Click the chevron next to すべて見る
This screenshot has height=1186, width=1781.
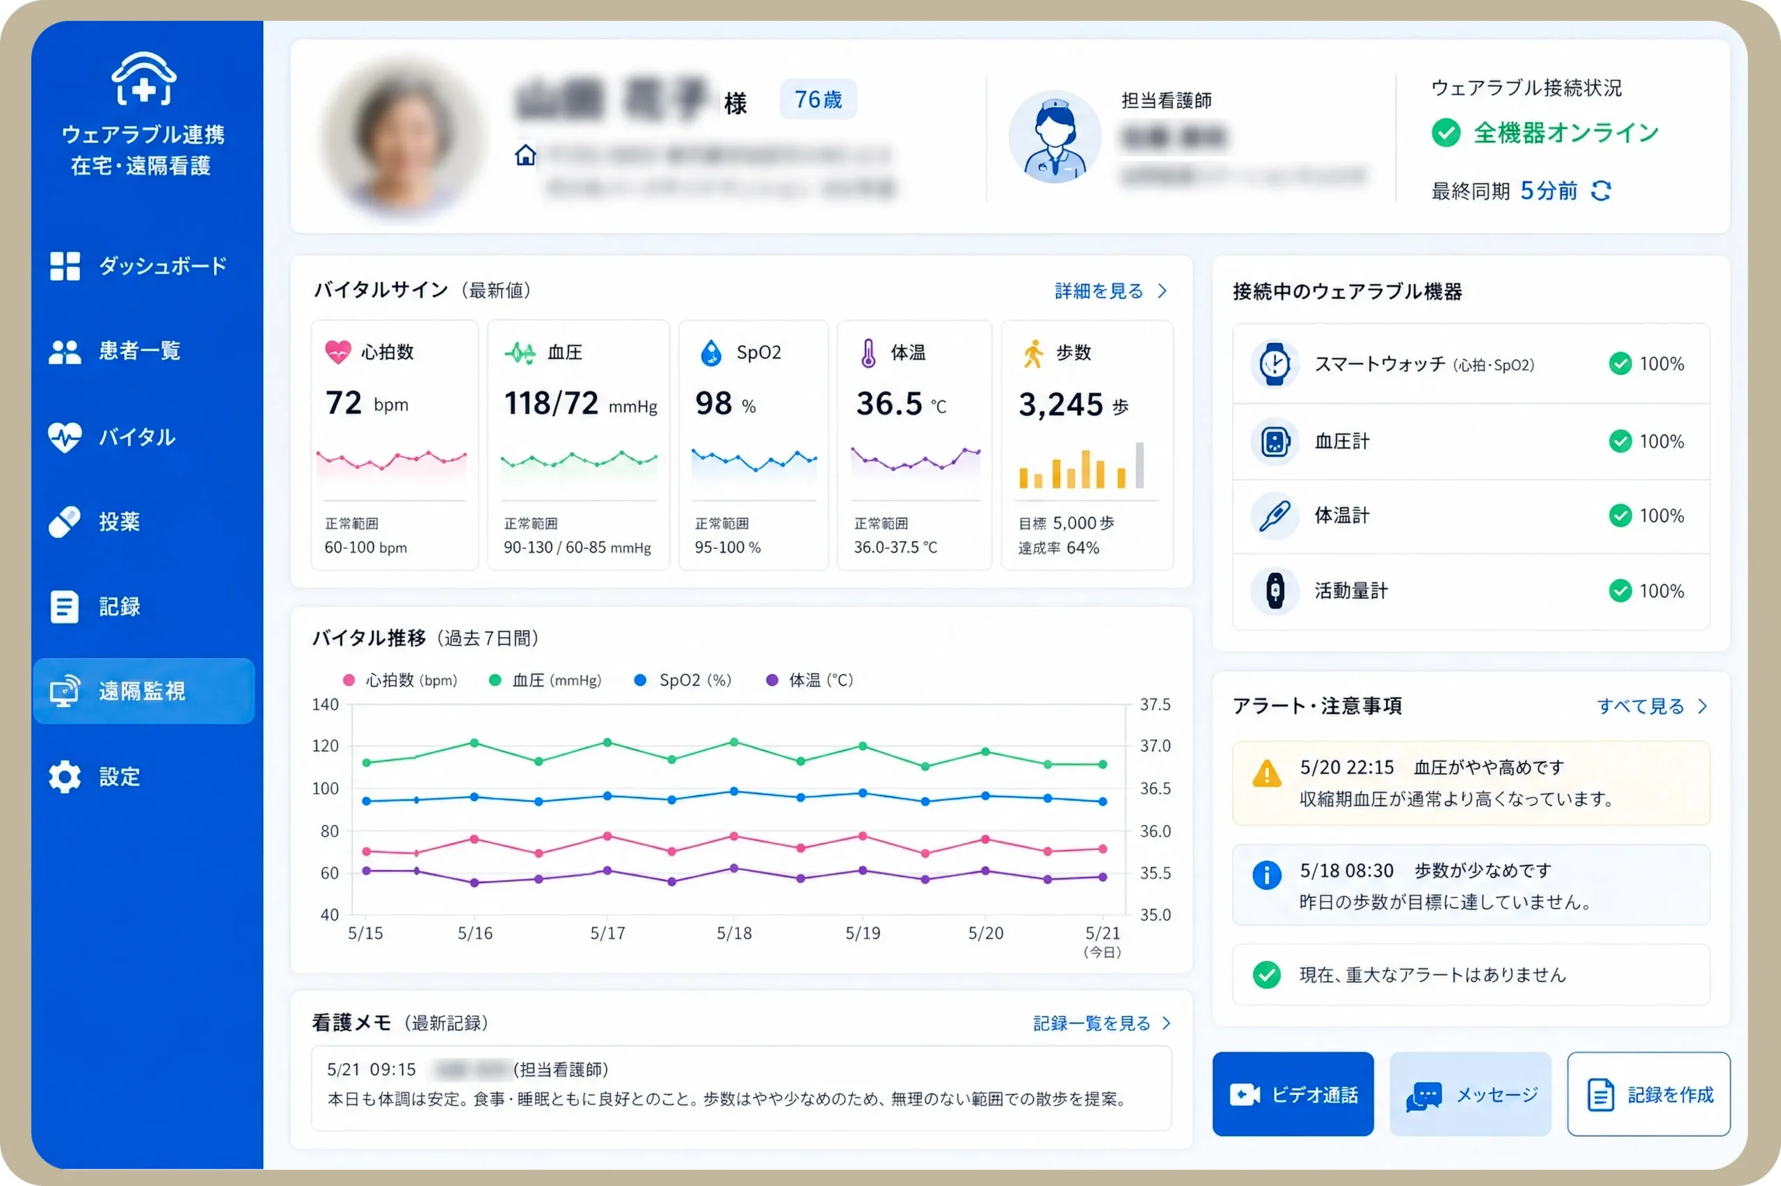point(1702,707)
